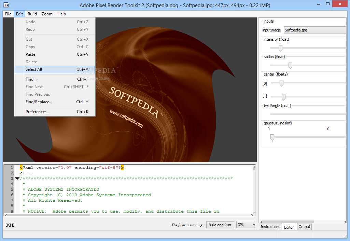Open the File menu

8,14
